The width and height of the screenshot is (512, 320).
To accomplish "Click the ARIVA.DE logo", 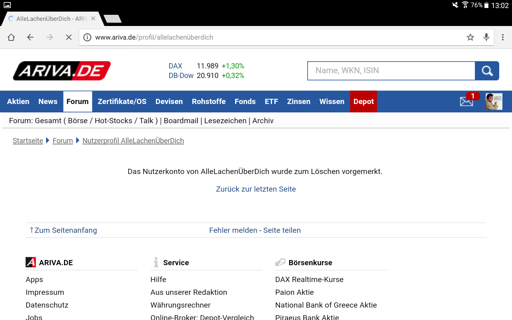I will coord(62,70).
